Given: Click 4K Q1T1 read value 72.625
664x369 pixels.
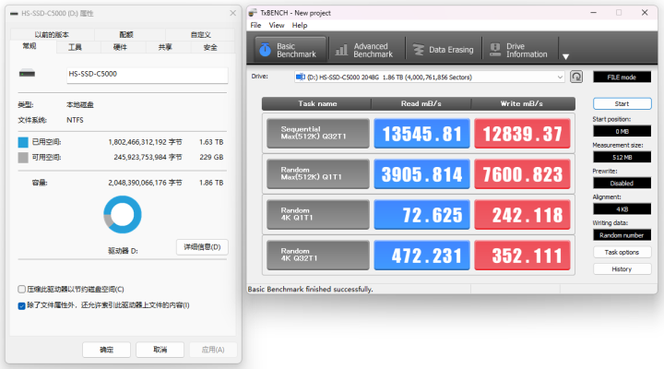Looking at the screenshot, I should (x=421, y=215).
